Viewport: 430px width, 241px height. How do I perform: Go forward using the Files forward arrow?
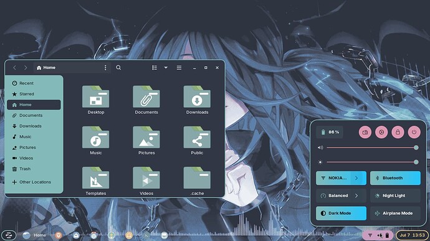[x=26, y=67]
